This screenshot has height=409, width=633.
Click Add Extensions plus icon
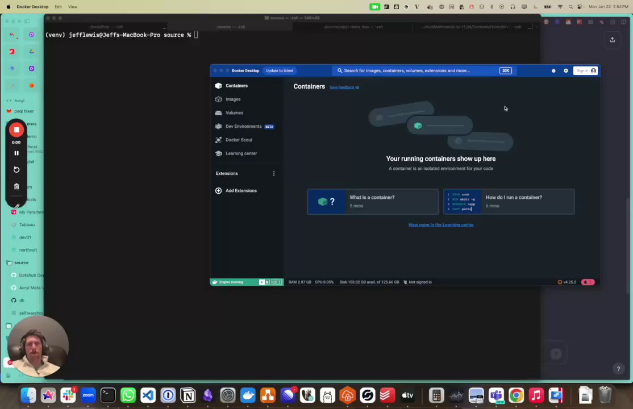click(x=218, y=190)
